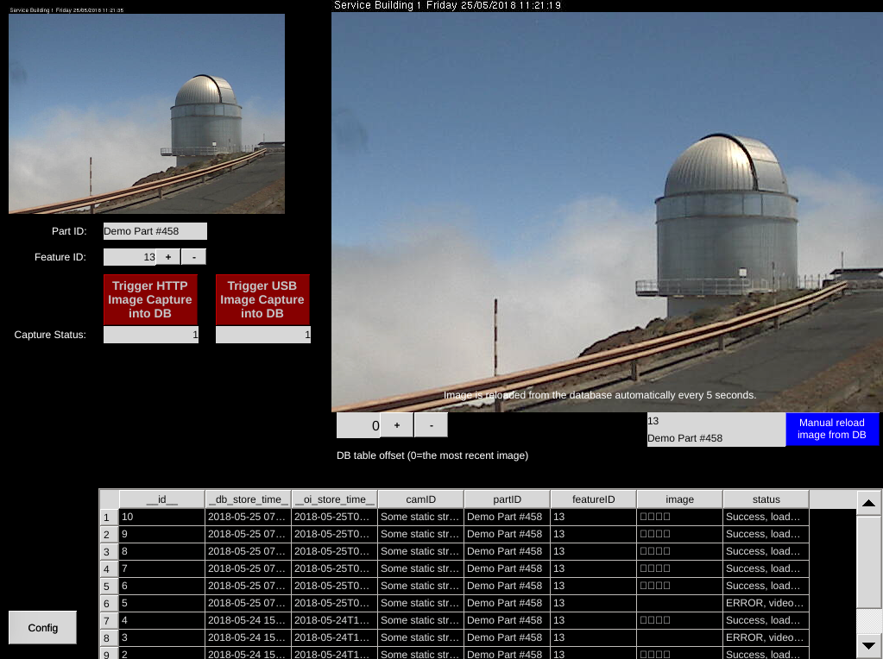Select table row number 1 header
This screenshot has height=659, width=883.
[108, 518]
